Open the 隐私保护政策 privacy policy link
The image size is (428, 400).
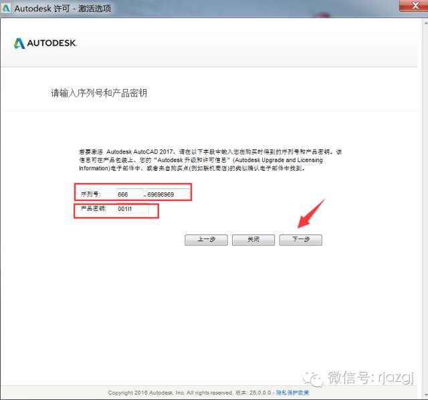click(292, 393)
